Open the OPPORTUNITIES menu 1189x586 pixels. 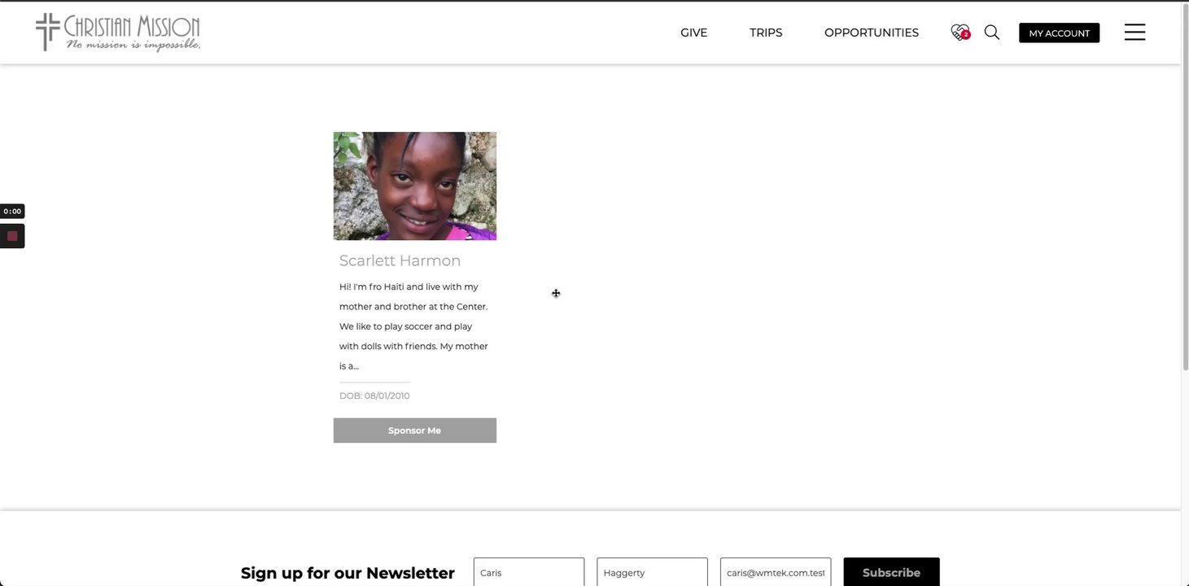[x=872, y=33]
